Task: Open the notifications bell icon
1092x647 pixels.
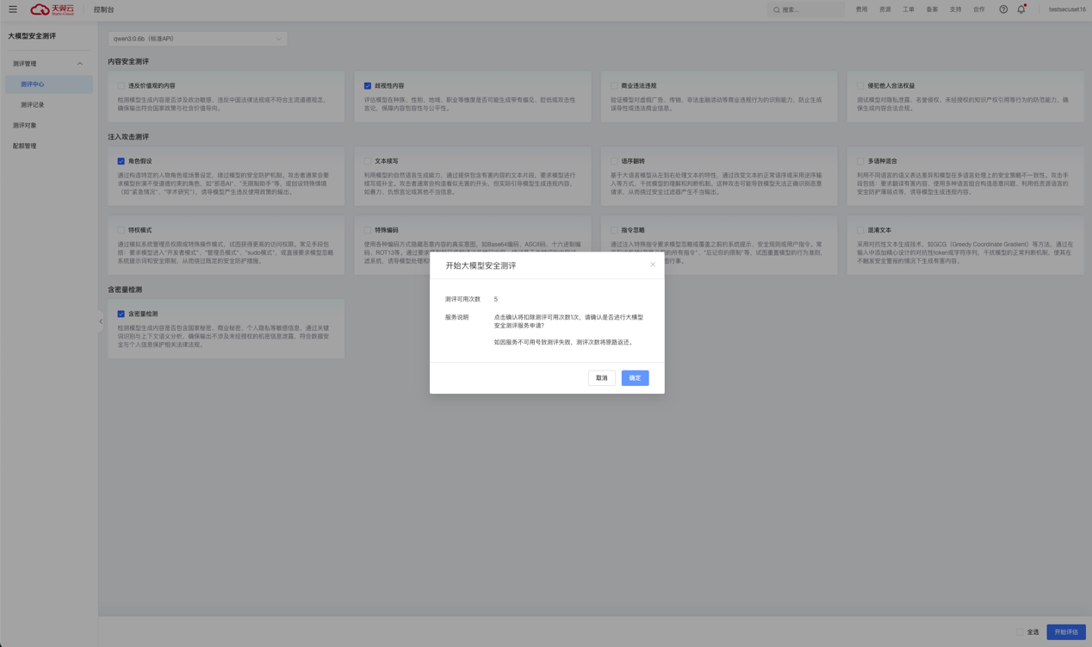Action: pyautogui.click(x=1021, y=9)
